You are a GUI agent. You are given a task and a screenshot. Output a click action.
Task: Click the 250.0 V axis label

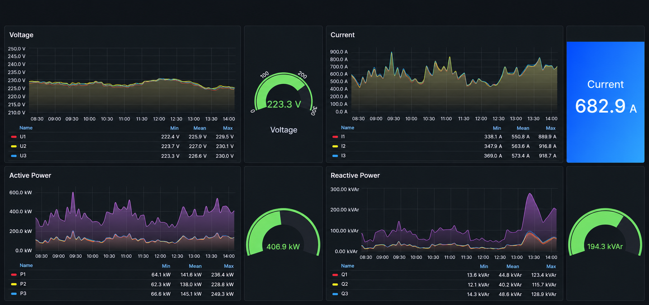(17, 49)
